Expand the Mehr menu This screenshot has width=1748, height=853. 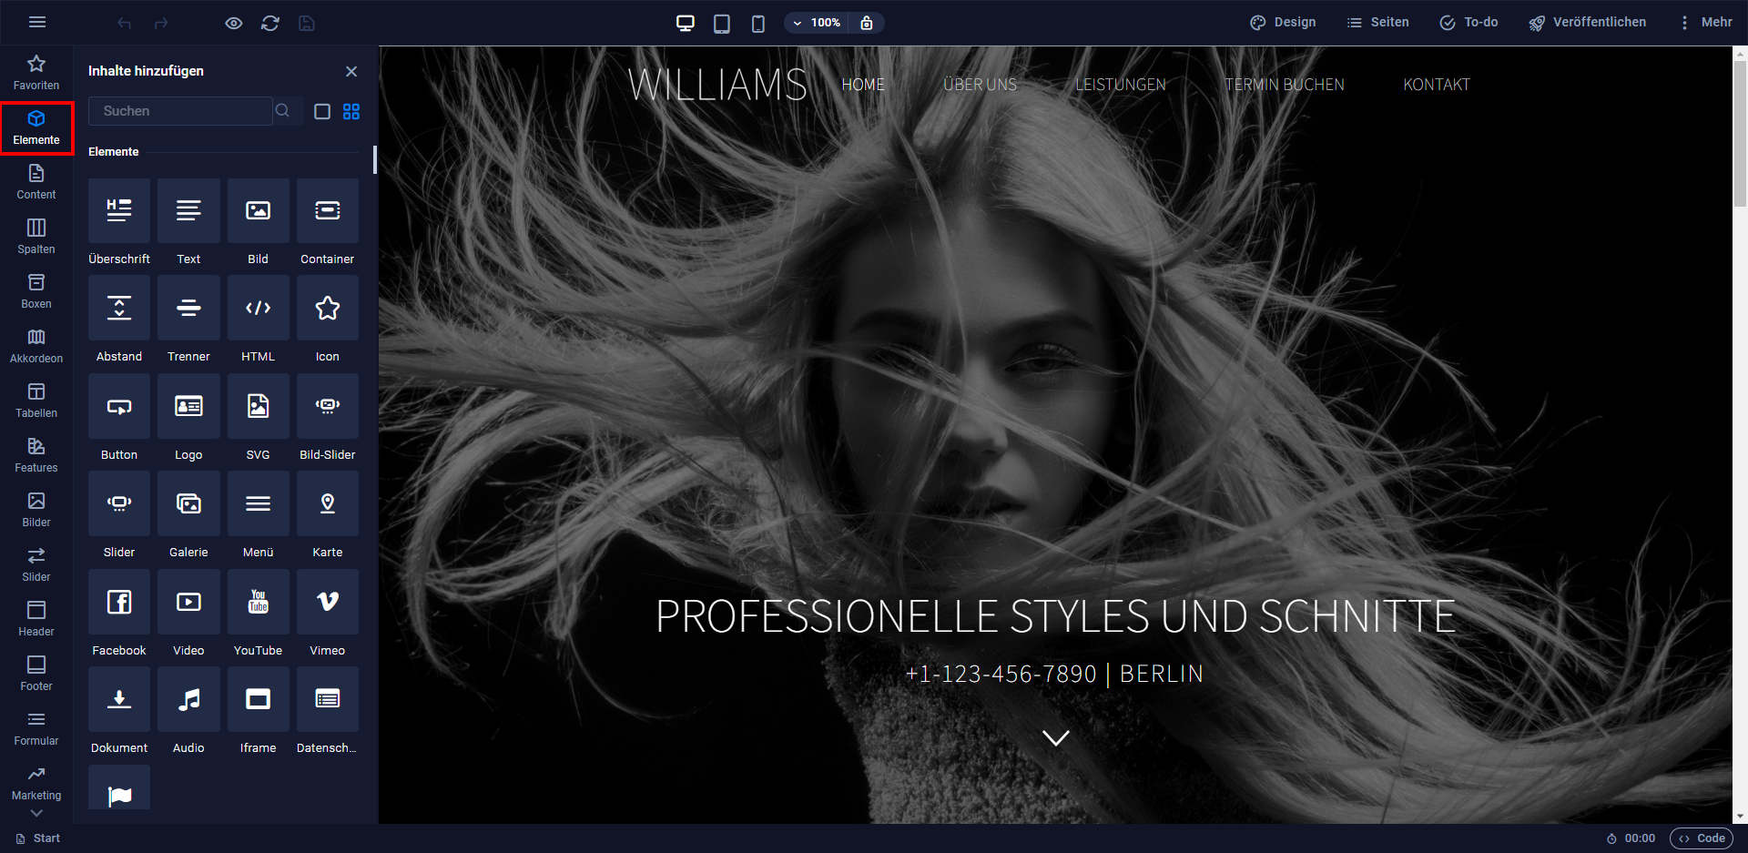pos(1705,23)
